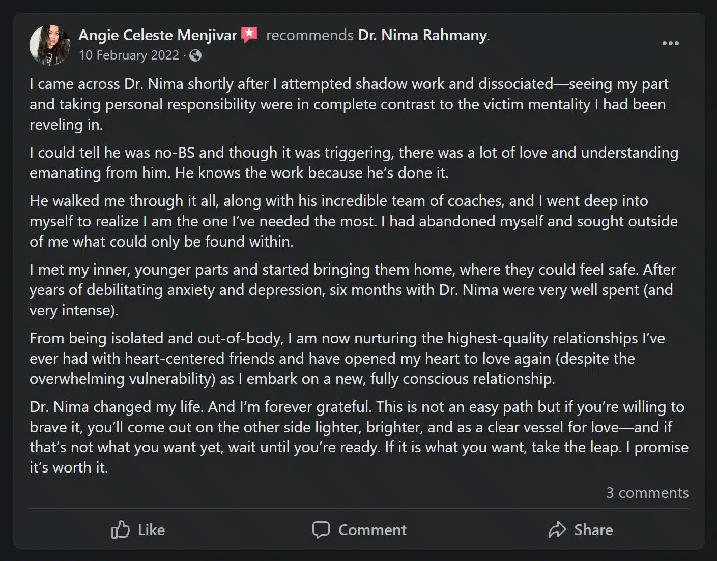Image resolution: width=717 pixels, height=561 pixels.
Task: Click paragraph starting "I could tell he was no-BS"
Action: 354,163
